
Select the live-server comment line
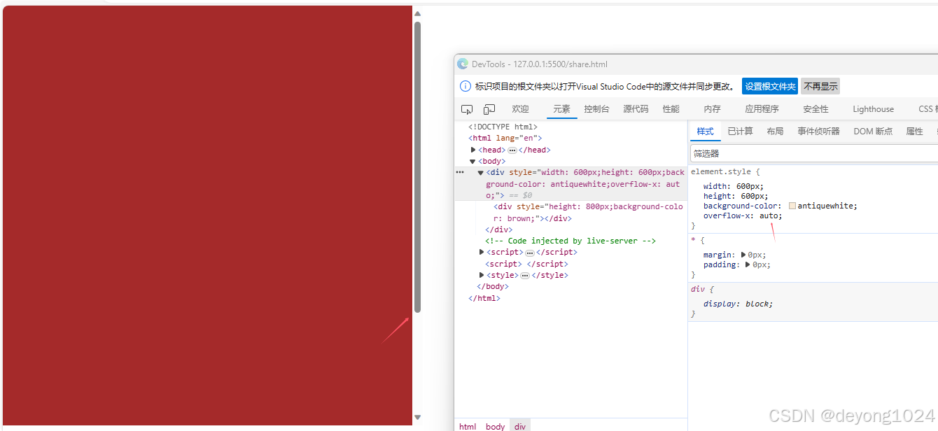570,241
